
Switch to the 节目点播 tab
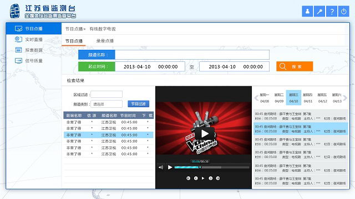coord(74,41)
